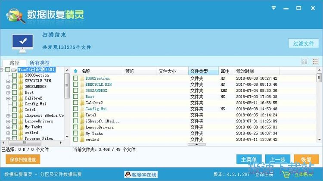323x181 pixels.
Task: Sort by the 修改时间 column header
Action: (245, 71)
